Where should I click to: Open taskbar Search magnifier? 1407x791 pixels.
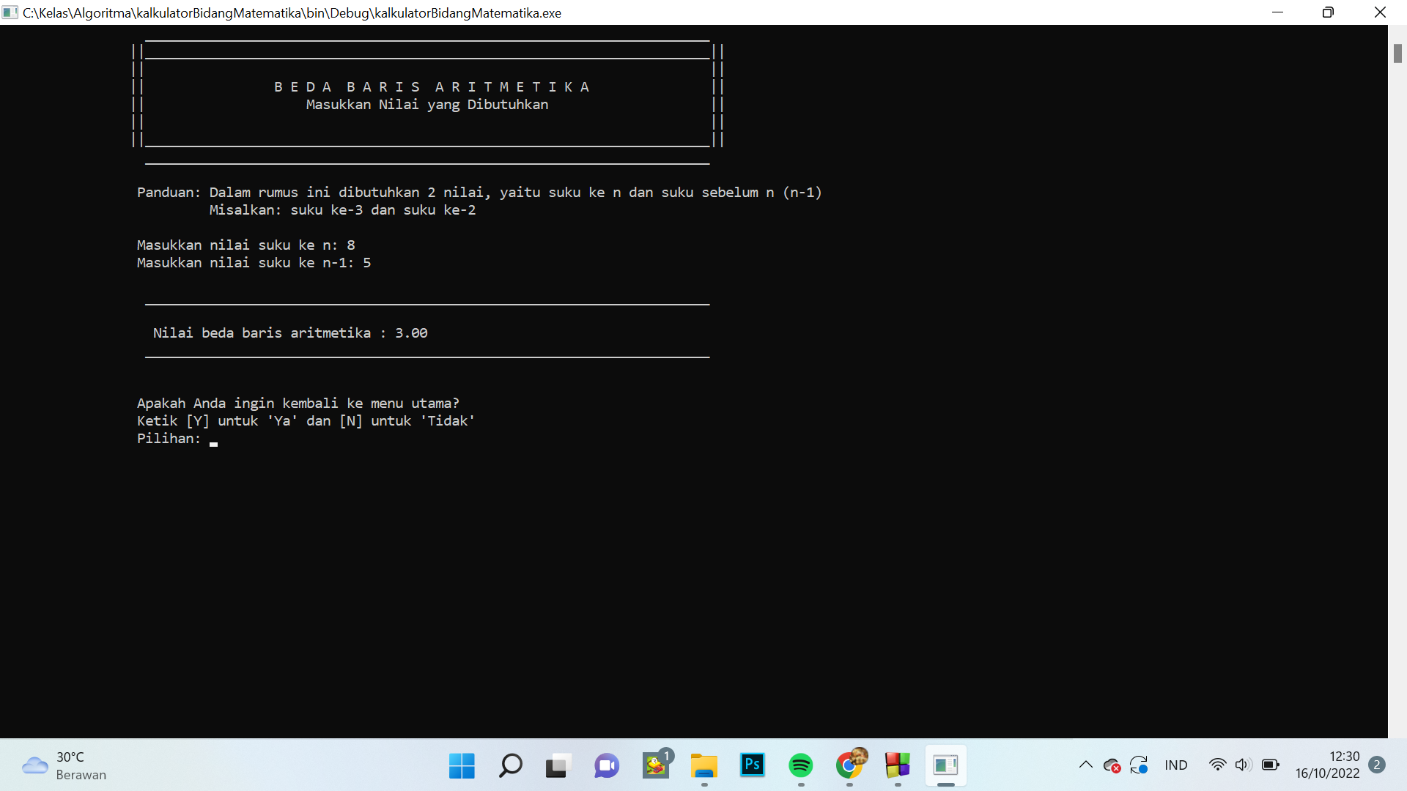click(510, 765)
